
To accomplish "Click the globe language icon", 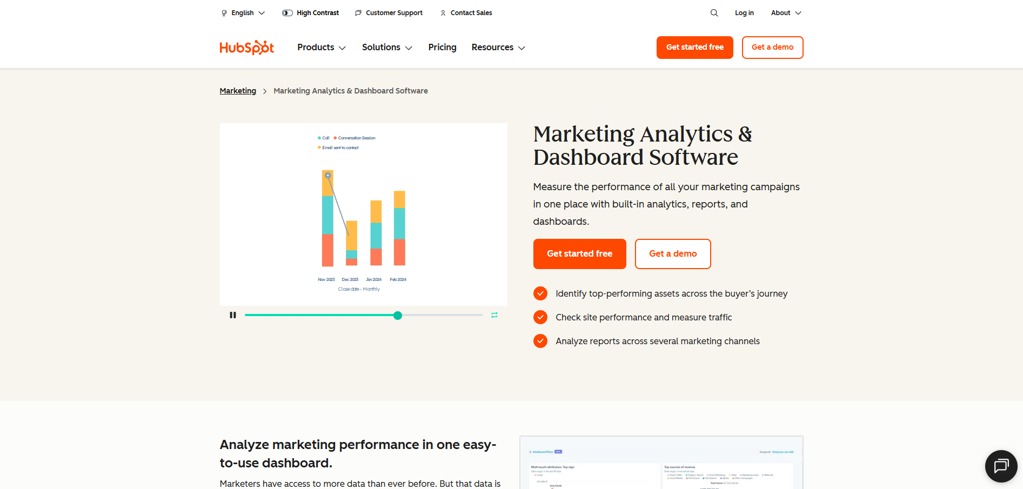I will (224, 13).
